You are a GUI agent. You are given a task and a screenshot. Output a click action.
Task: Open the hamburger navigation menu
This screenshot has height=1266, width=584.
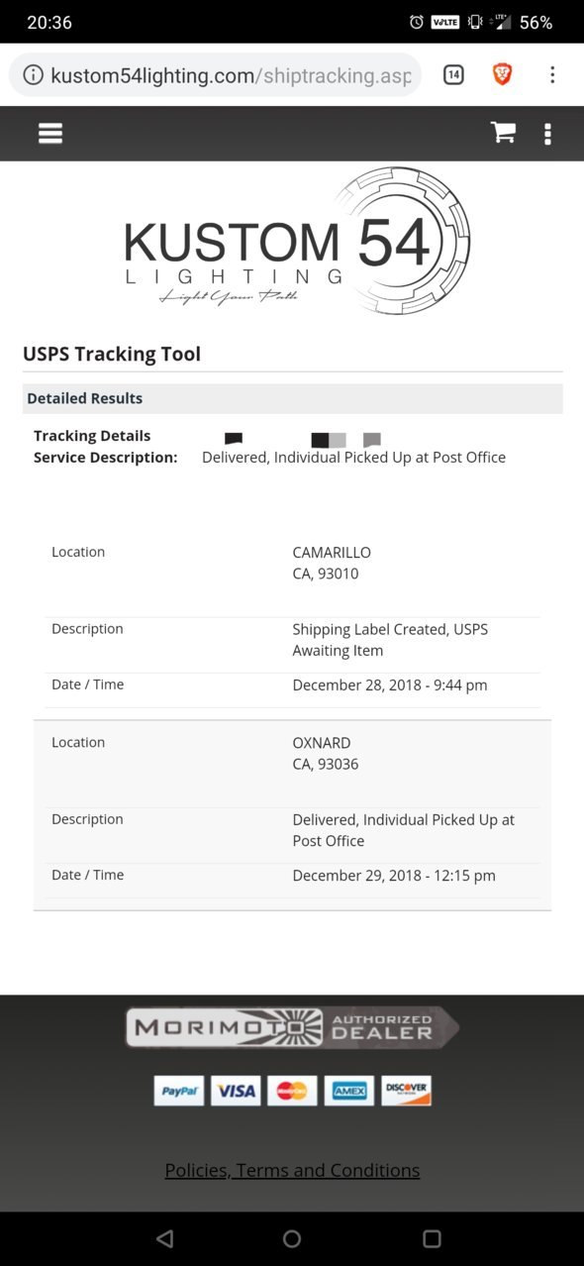pos(50,134)
